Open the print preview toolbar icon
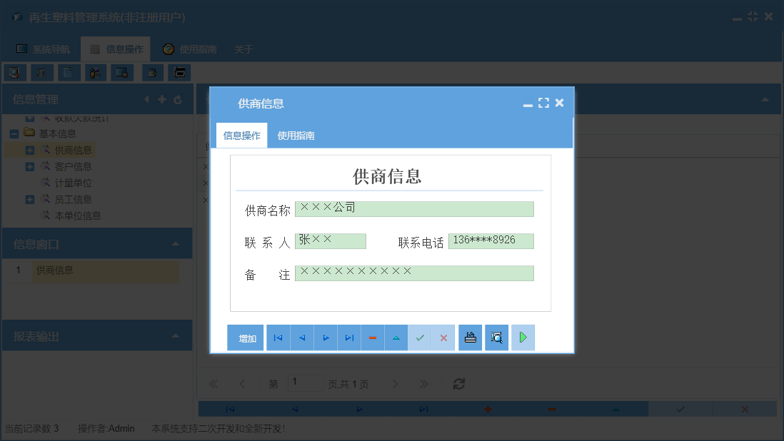784x441 pixels. (15, 72)
